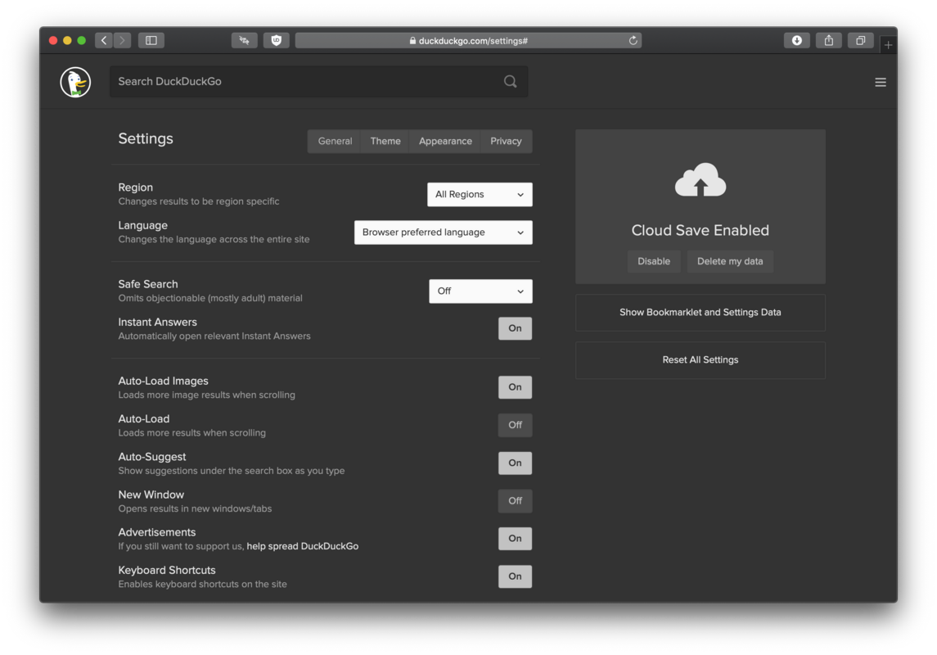Click the translate extension icon left of shield
This screenshot has width=937, height=655.
coord(245,40)
